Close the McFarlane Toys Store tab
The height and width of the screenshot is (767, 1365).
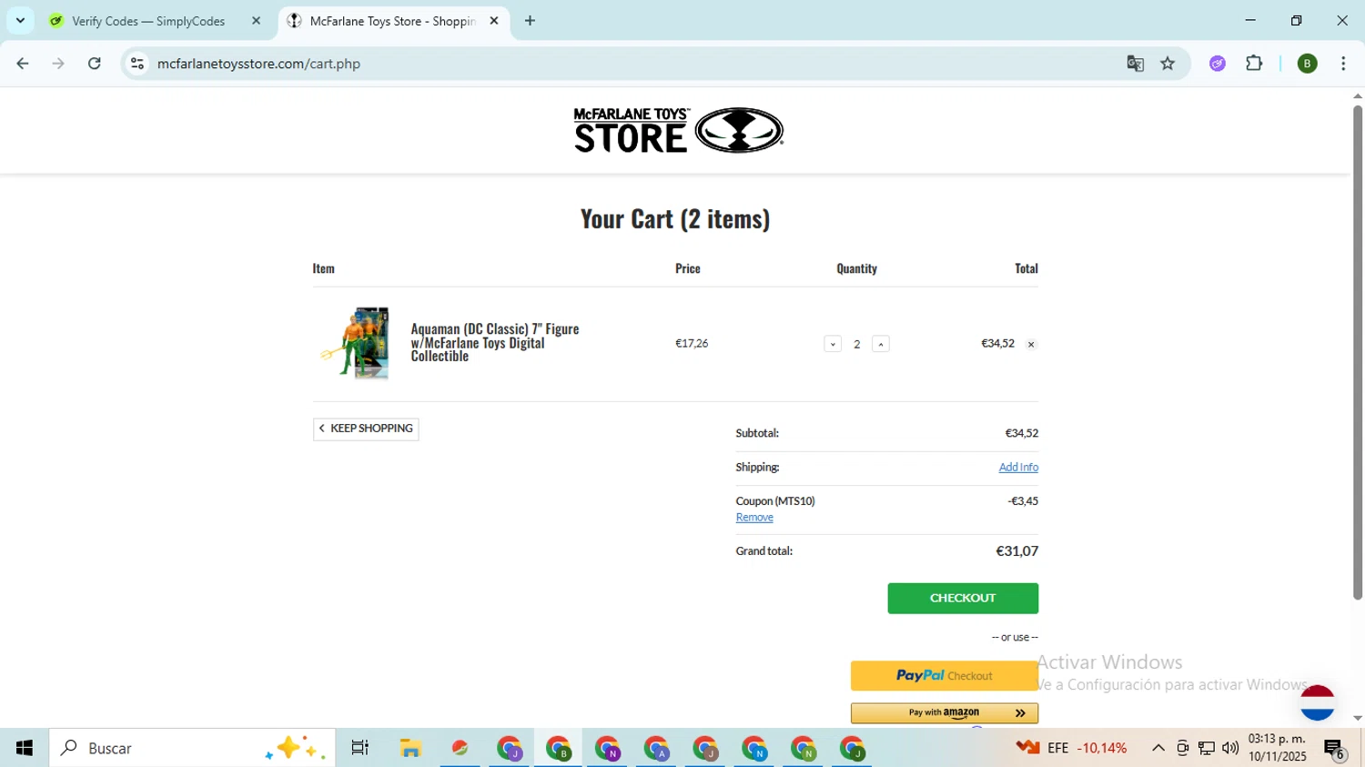(494, 21)
